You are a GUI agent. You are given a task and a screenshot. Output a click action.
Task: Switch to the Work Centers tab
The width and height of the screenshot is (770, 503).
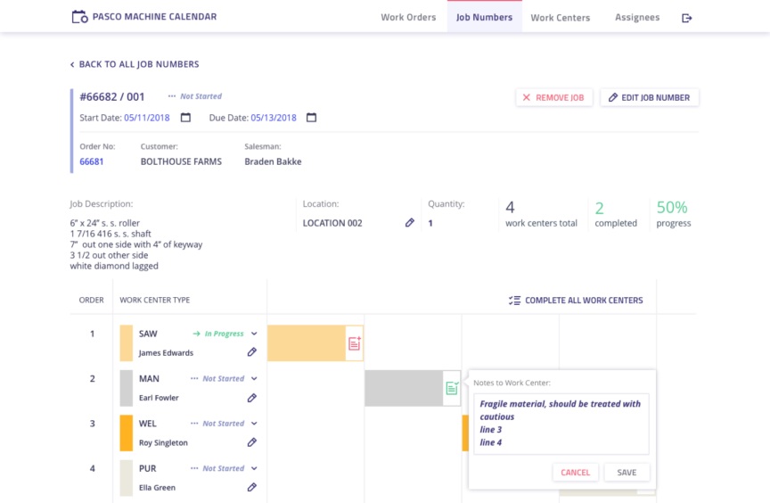pos(560,18)
